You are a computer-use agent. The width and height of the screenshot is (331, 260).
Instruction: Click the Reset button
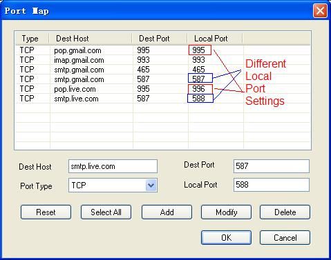[46, 212]
